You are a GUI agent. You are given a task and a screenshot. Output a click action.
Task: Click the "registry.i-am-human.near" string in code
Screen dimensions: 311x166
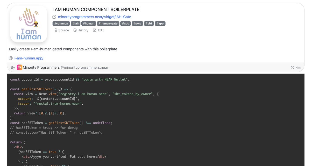(x=84, y=94)
